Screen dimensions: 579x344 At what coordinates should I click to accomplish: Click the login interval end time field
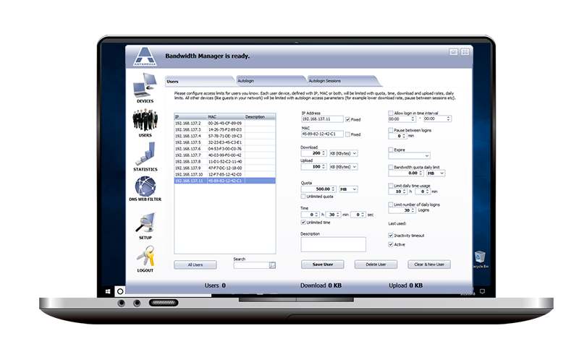(x=437, y=119)
